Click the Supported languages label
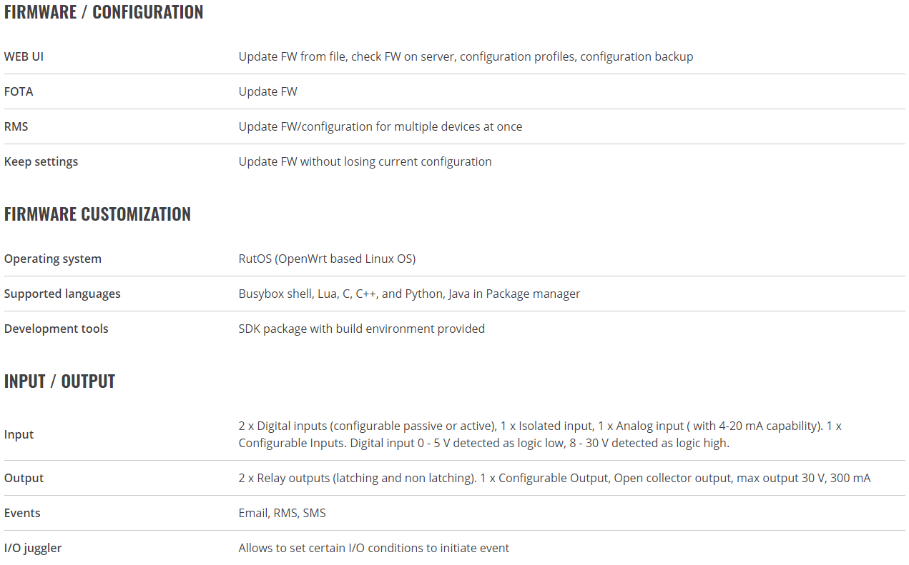The width and height of the screenshot is (909, 565). pos(62,294)
